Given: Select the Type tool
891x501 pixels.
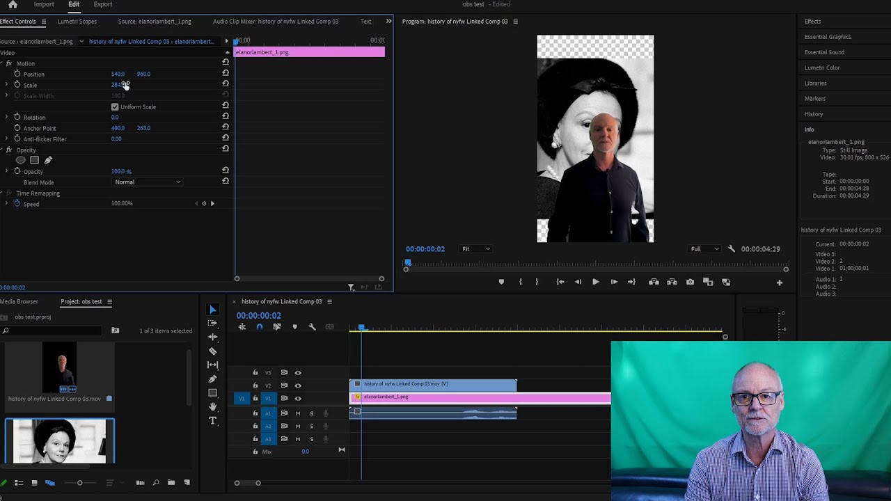Looking at the screenshot, I should 213,420.
